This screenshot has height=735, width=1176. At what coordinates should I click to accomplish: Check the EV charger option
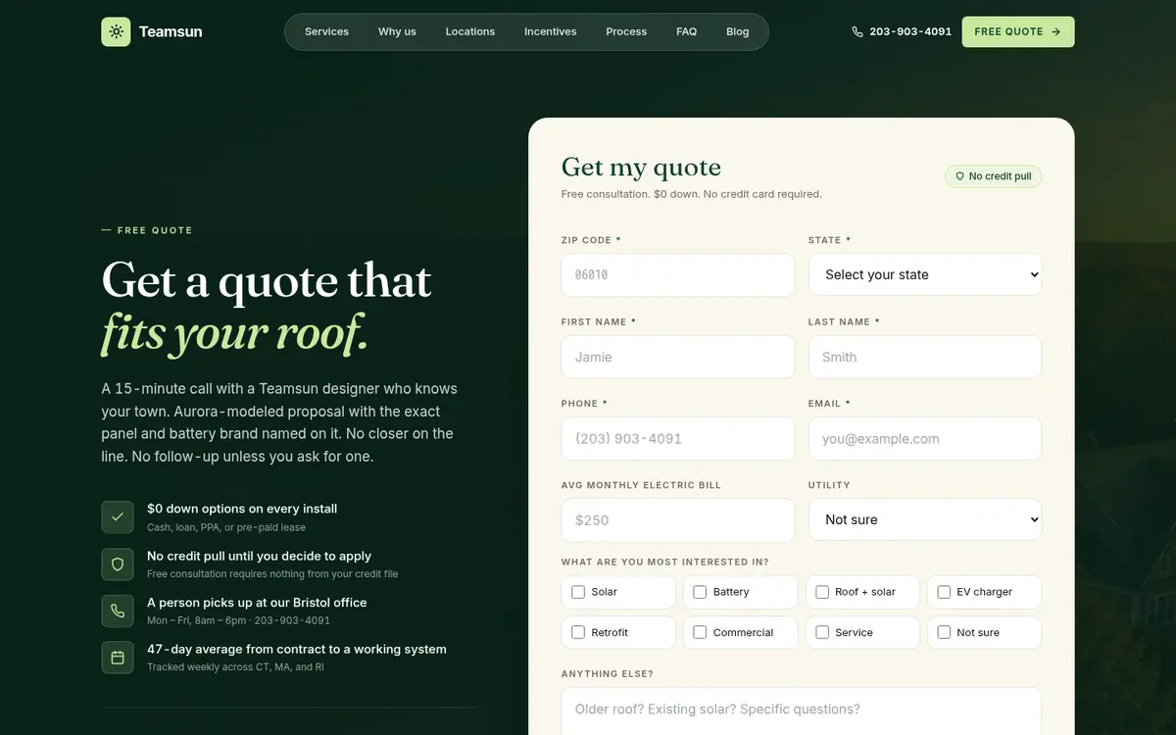click(944, 592)
